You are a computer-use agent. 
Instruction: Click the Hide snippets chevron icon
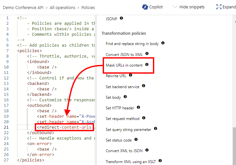pyautogui.click(x=175, y=7)
